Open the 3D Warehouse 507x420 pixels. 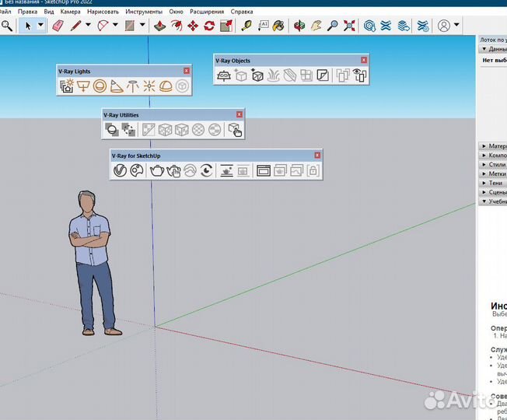click(x=369, y=26)
